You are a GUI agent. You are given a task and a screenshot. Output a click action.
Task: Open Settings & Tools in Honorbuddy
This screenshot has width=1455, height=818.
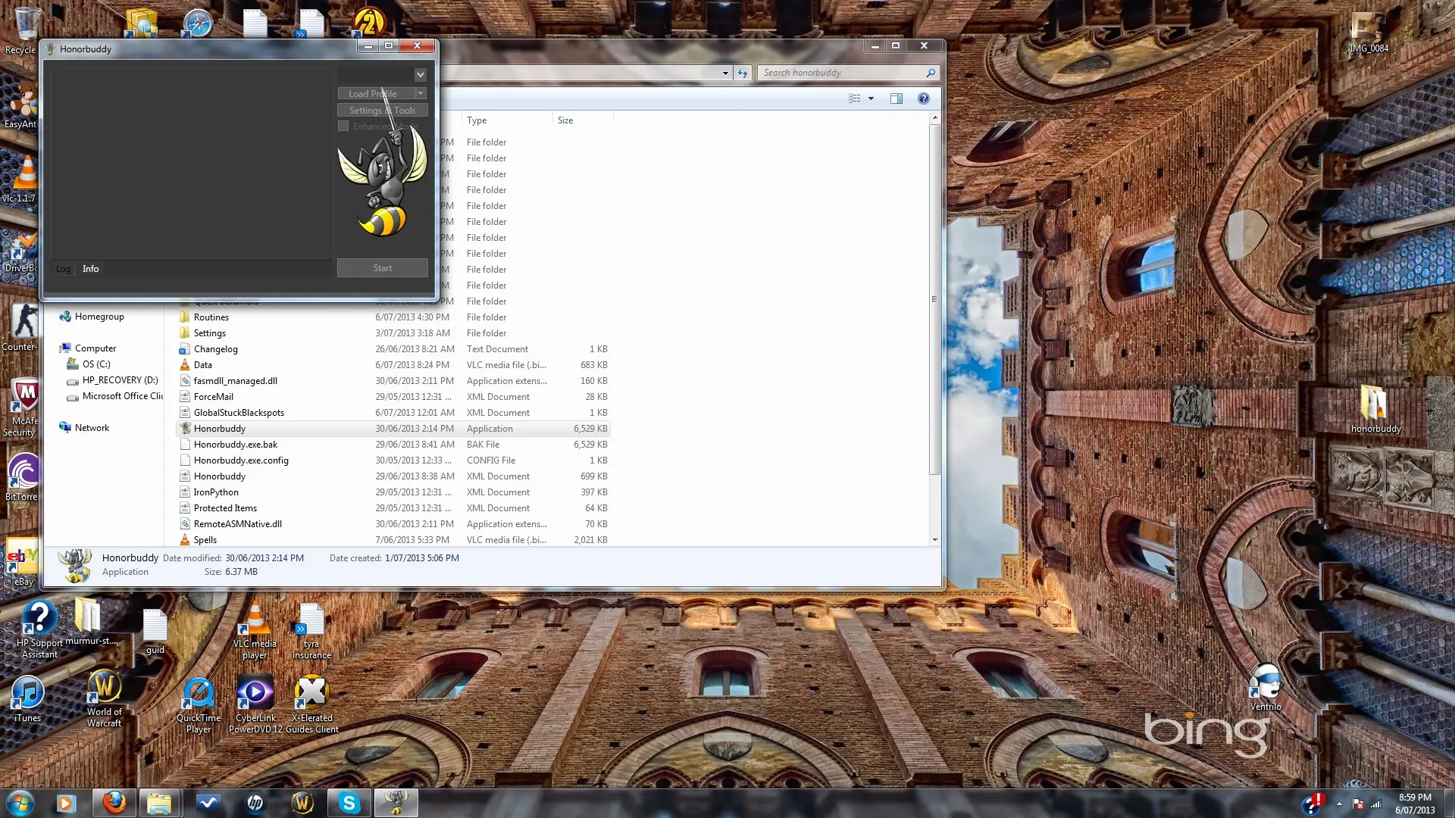point(383,111)
